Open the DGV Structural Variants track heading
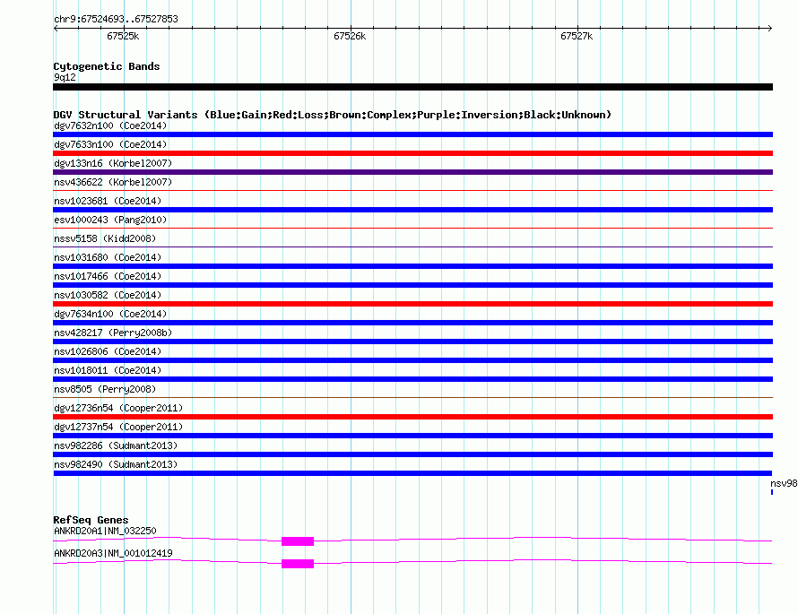 (x=332, y=115)
